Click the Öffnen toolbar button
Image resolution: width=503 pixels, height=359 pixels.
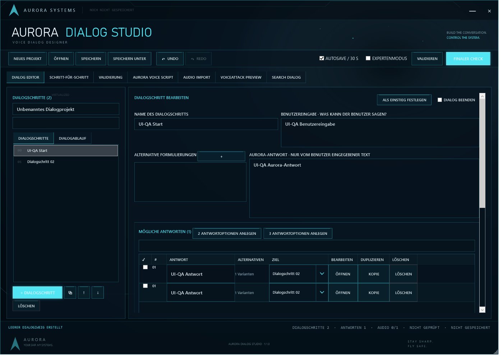(x=61, y=59)
